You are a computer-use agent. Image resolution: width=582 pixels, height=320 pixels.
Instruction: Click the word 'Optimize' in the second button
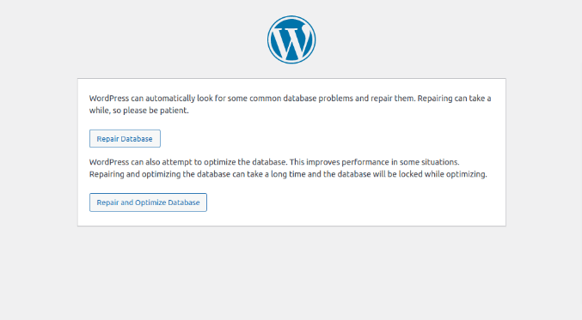click(150, 202)
